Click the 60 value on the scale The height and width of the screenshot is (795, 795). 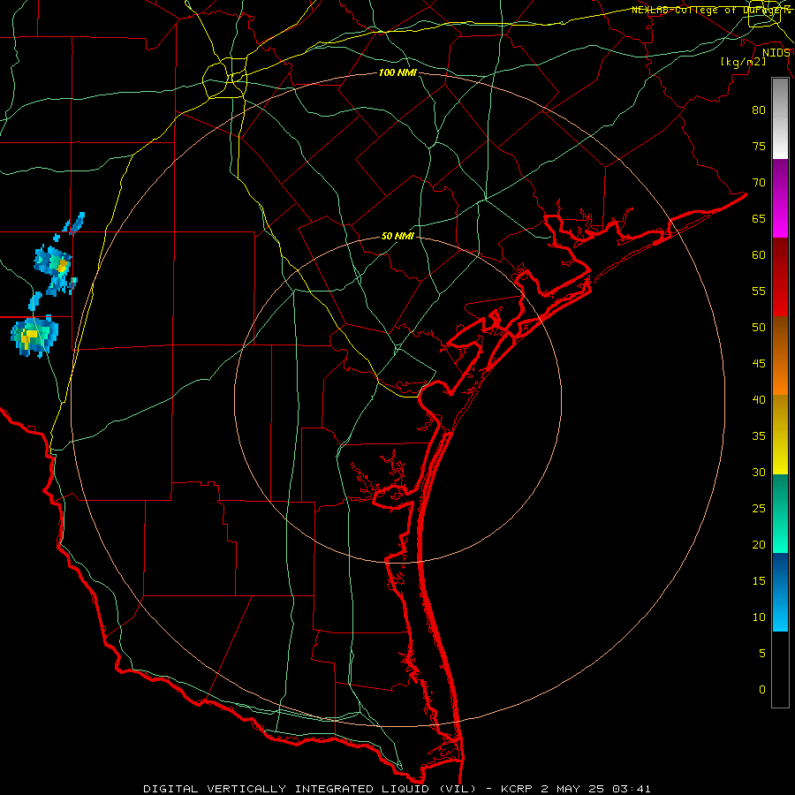[x=759, y=255]
